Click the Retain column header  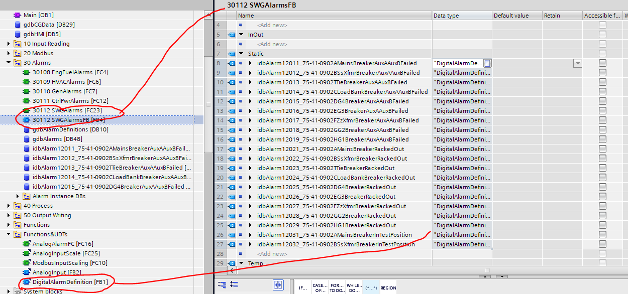[x=562, y=16]
